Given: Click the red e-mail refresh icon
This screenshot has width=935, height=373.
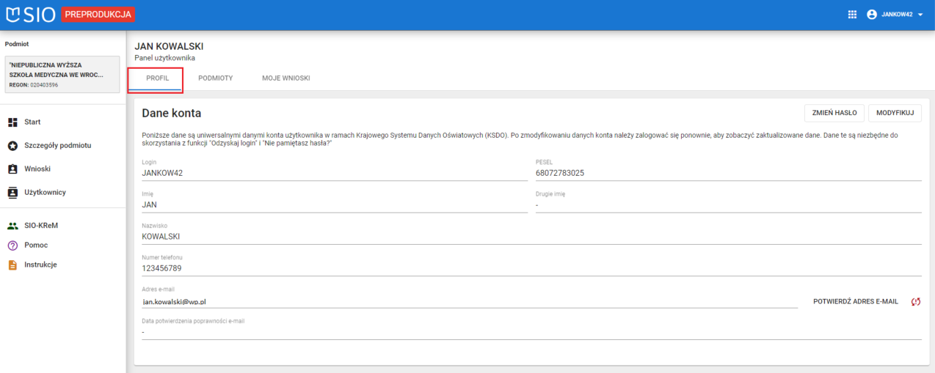Looking at the screenshot, I should [x=915, y=302].
